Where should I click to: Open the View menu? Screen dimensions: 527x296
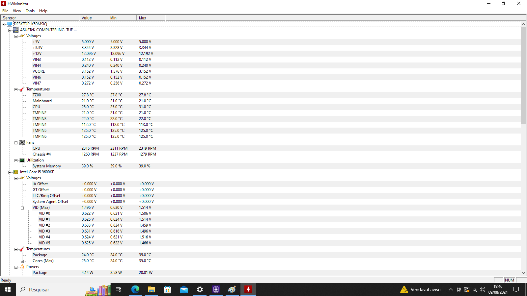(17, 11)
